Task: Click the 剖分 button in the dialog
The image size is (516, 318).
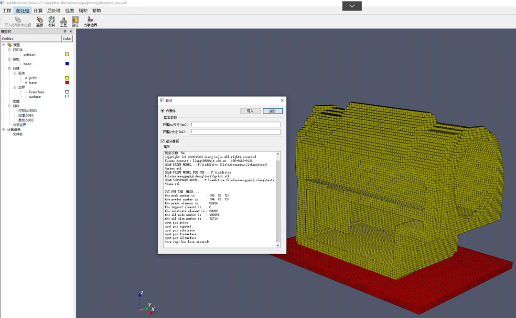Action: tap(272, 111)
